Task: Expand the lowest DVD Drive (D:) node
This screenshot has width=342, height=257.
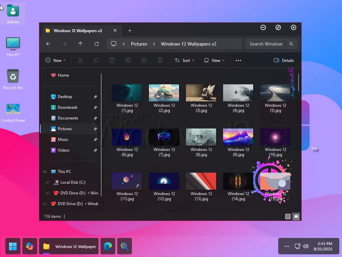Action: coord(45,204)
